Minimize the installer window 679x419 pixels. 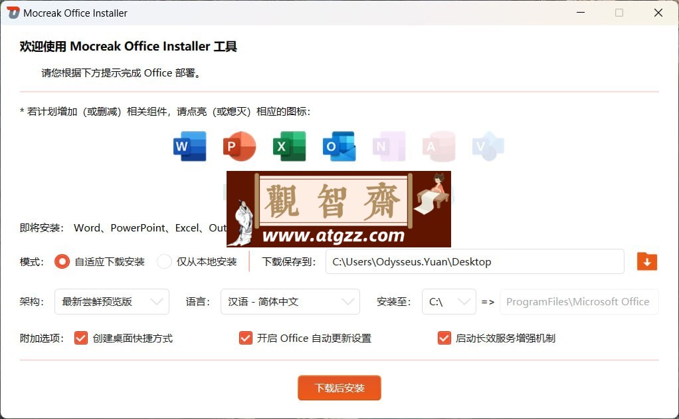tap(581, 13)
